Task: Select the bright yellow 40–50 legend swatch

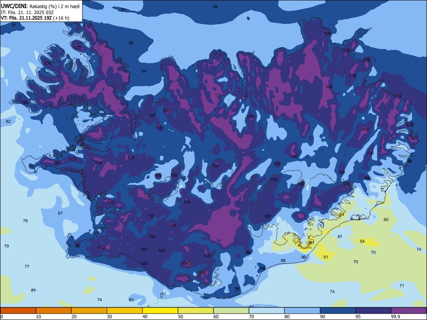Action: point(160,311)
